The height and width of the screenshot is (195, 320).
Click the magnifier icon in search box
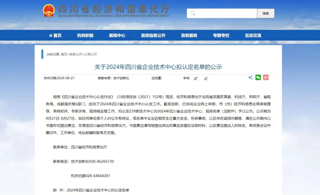tap(193, 13)
